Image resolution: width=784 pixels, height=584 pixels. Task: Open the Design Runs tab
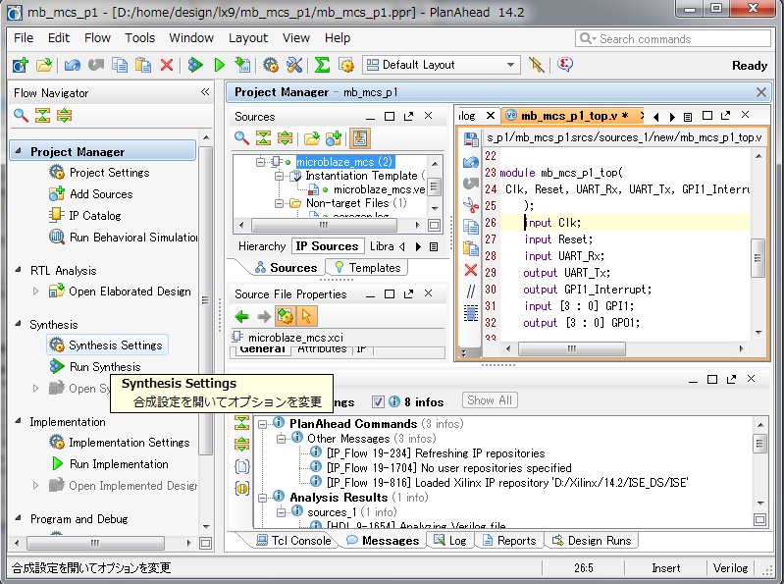(x=592, y=541)
